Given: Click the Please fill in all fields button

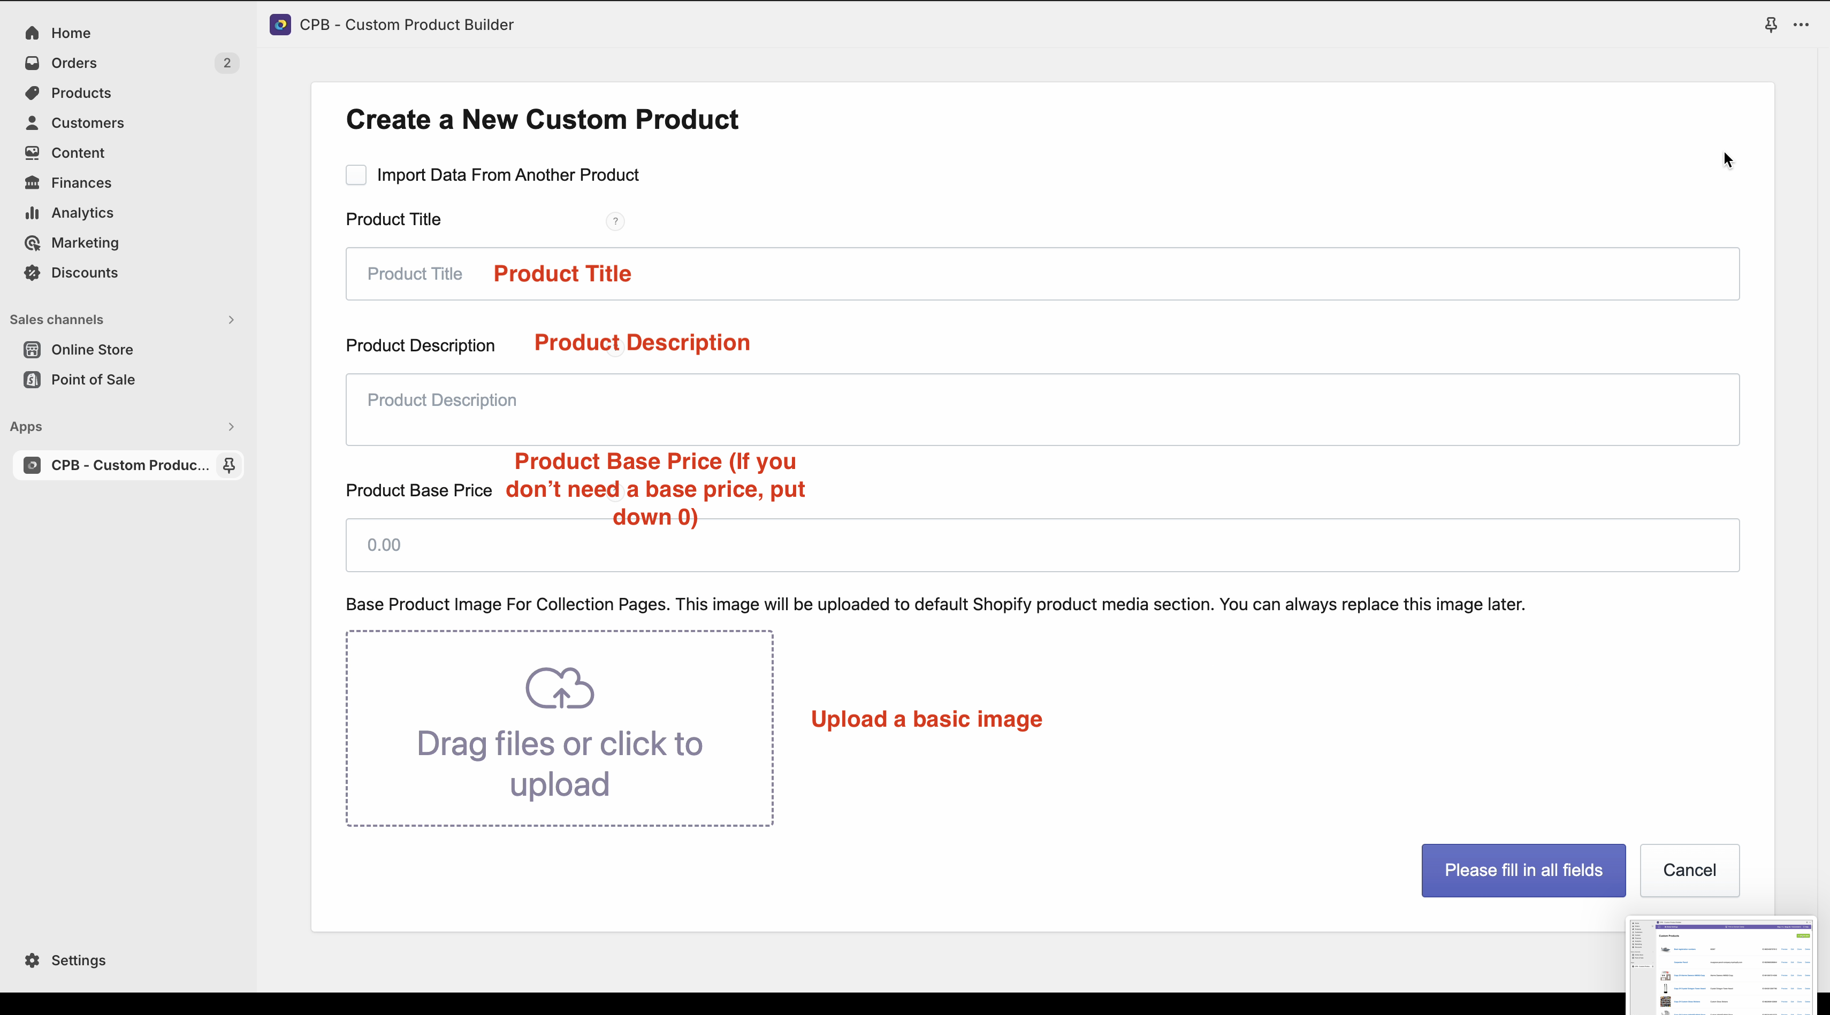Looking at the screenshot, I should [1523, 870].
